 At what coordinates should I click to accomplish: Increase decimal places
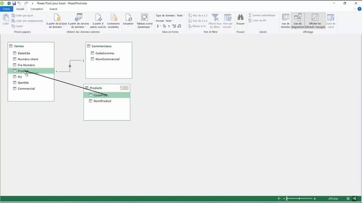pyautogui.click(x=174, y=26)
